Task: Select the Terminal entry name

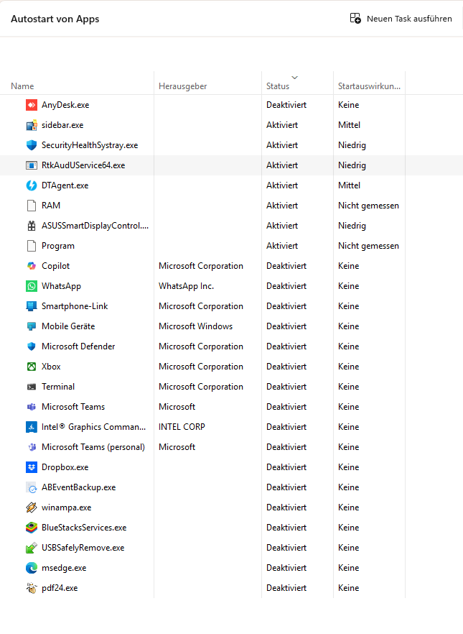Action: point(58,387)
